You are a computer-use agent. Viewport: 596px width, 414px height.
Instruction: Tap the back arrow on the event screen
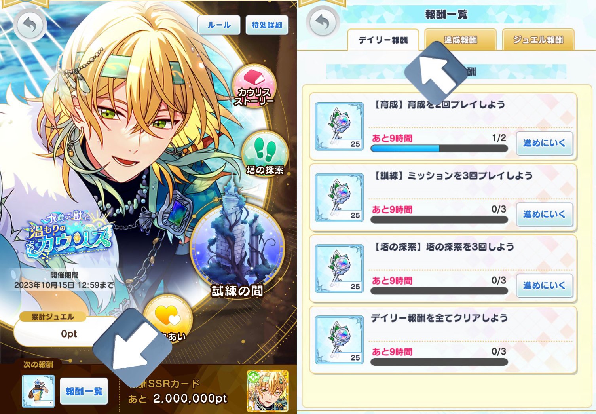click(30, 25)
